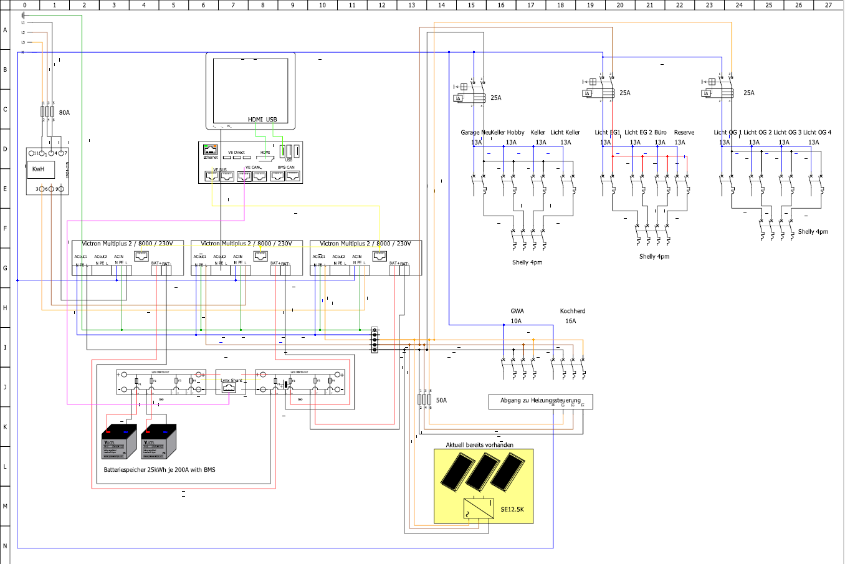Viewport: 845px width, 564px height.
Task: Click the Kochherd label
Action: pyautogui.click(x=573, y=311)
